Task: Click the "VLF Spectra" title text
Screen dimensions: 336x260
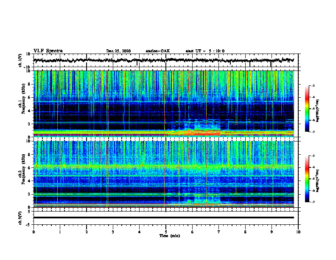Action: tap(48, 51)
